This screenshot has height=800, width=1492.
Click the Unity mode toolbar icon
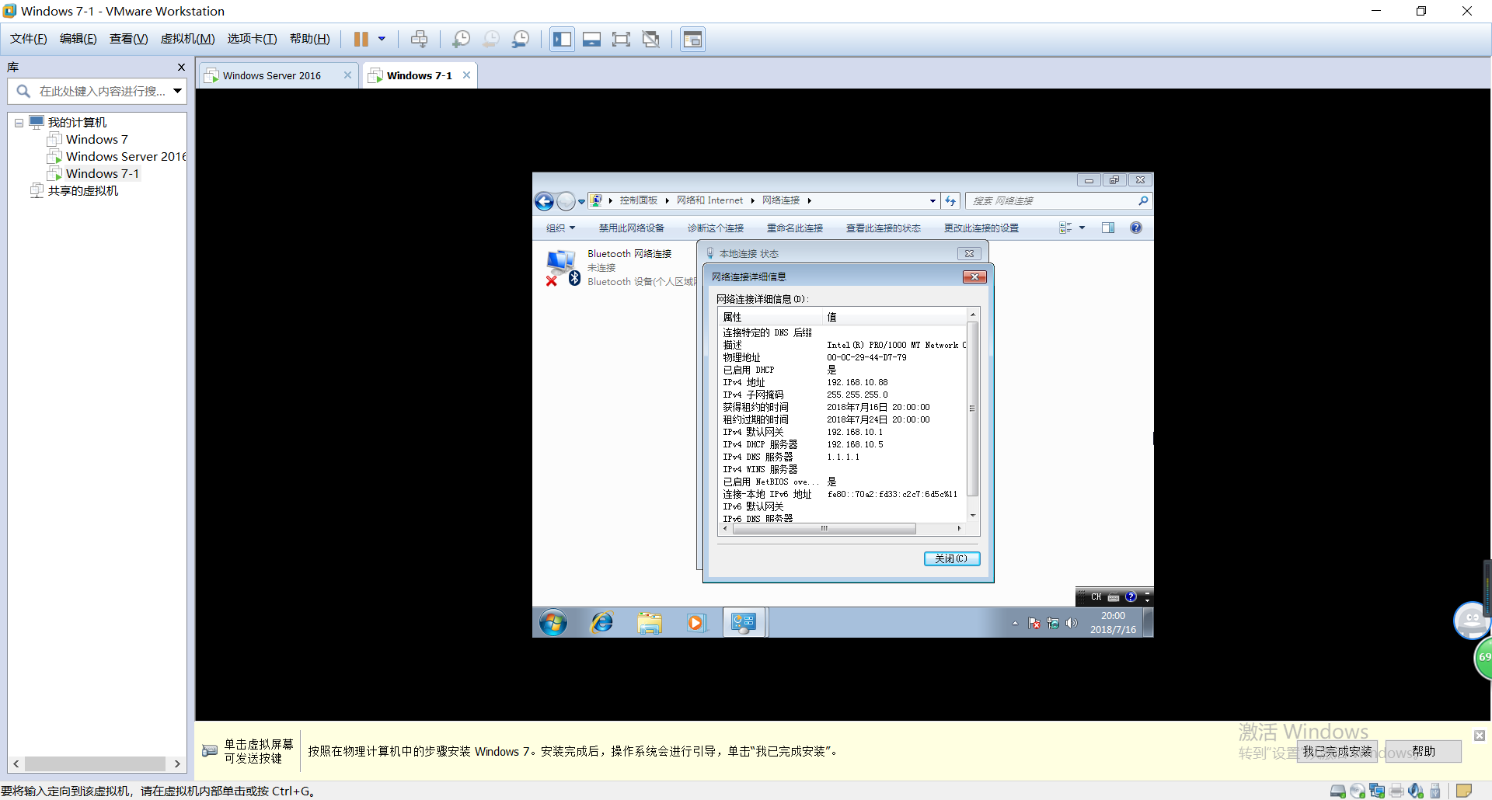pos(651,39)
